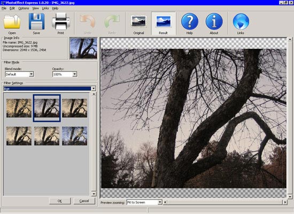Viewport: 294px width, 214px height.
Task: Select the highlighted second Age preset thumbnail
Action: pos(47,108)
